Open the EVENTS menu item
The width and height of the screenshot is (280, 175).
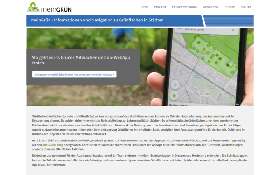[246, 7]
